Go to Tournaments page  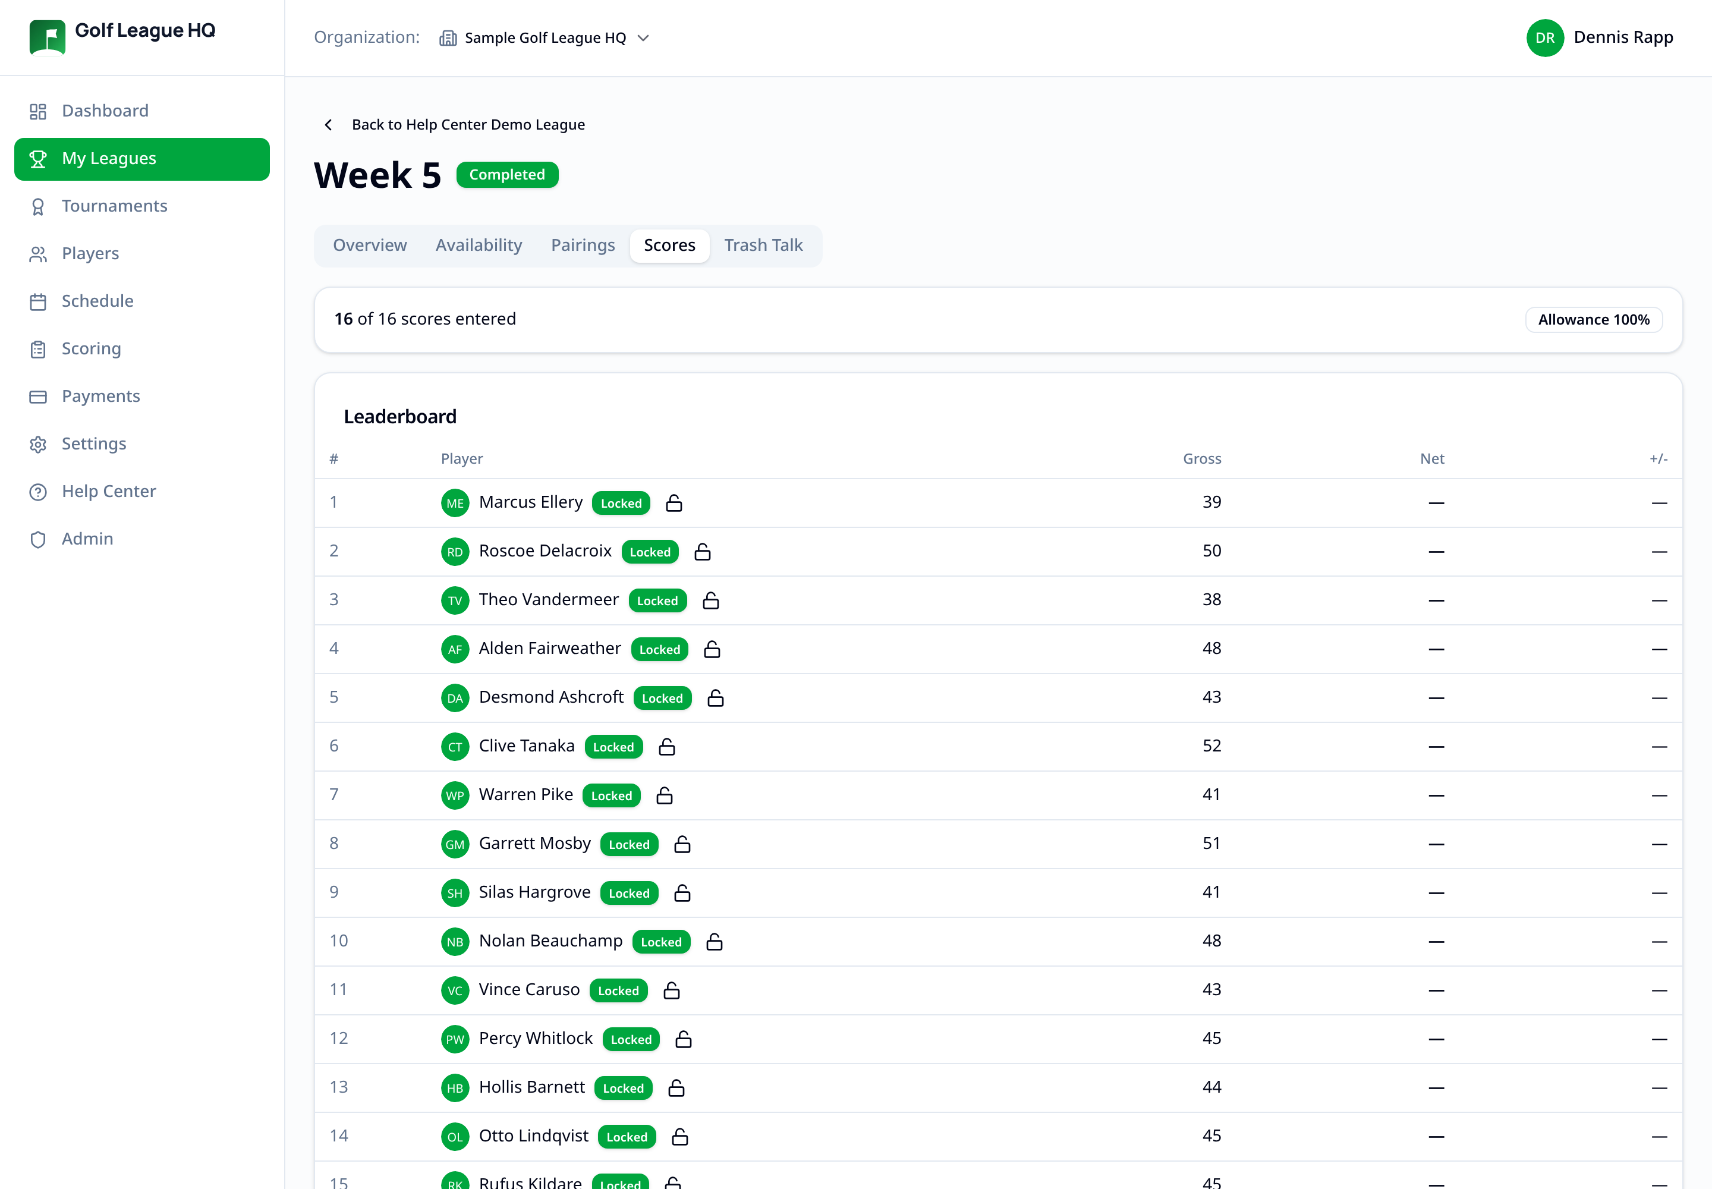click(x=141, y=206)
